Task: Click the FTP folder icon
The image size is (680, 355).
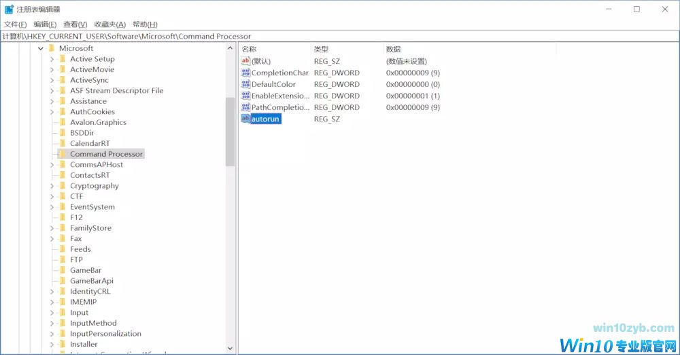Action: [63, 259]
